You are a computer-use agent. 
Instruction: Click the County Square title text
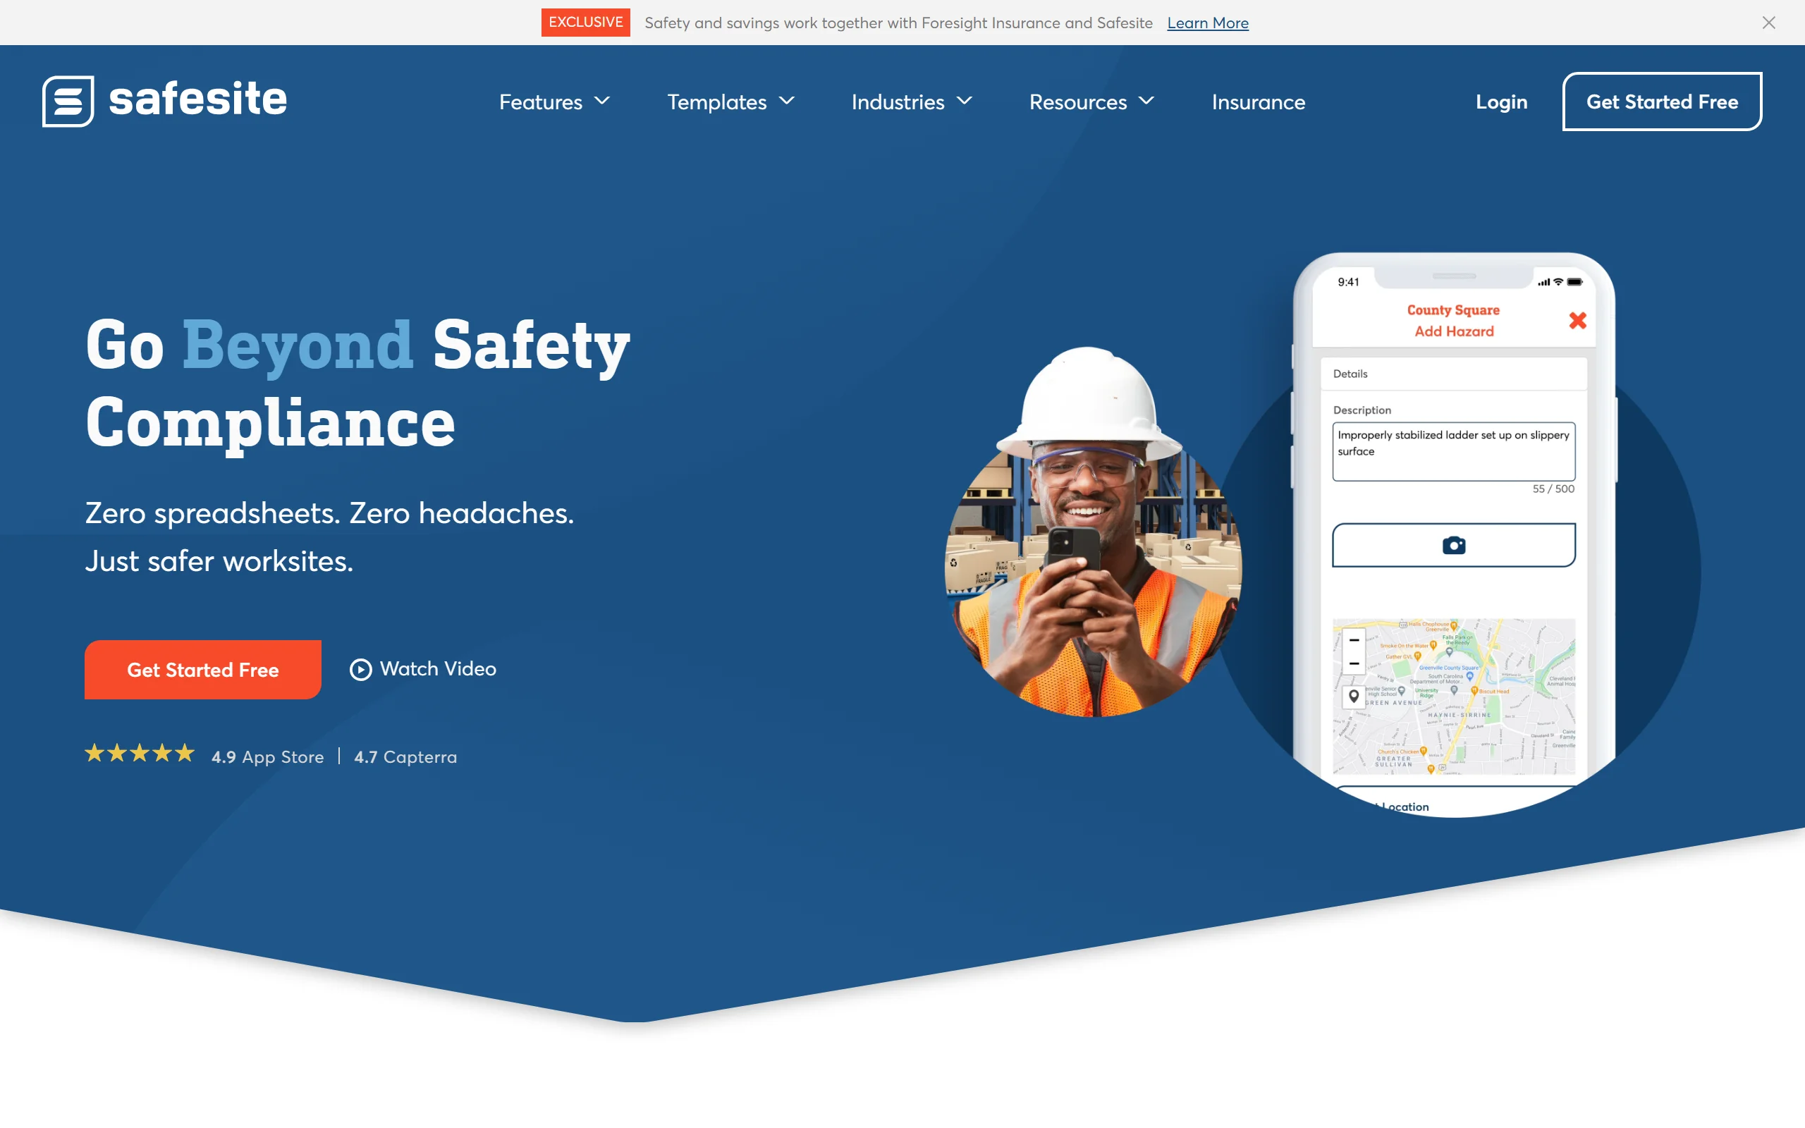click(x=1453, y=309)
